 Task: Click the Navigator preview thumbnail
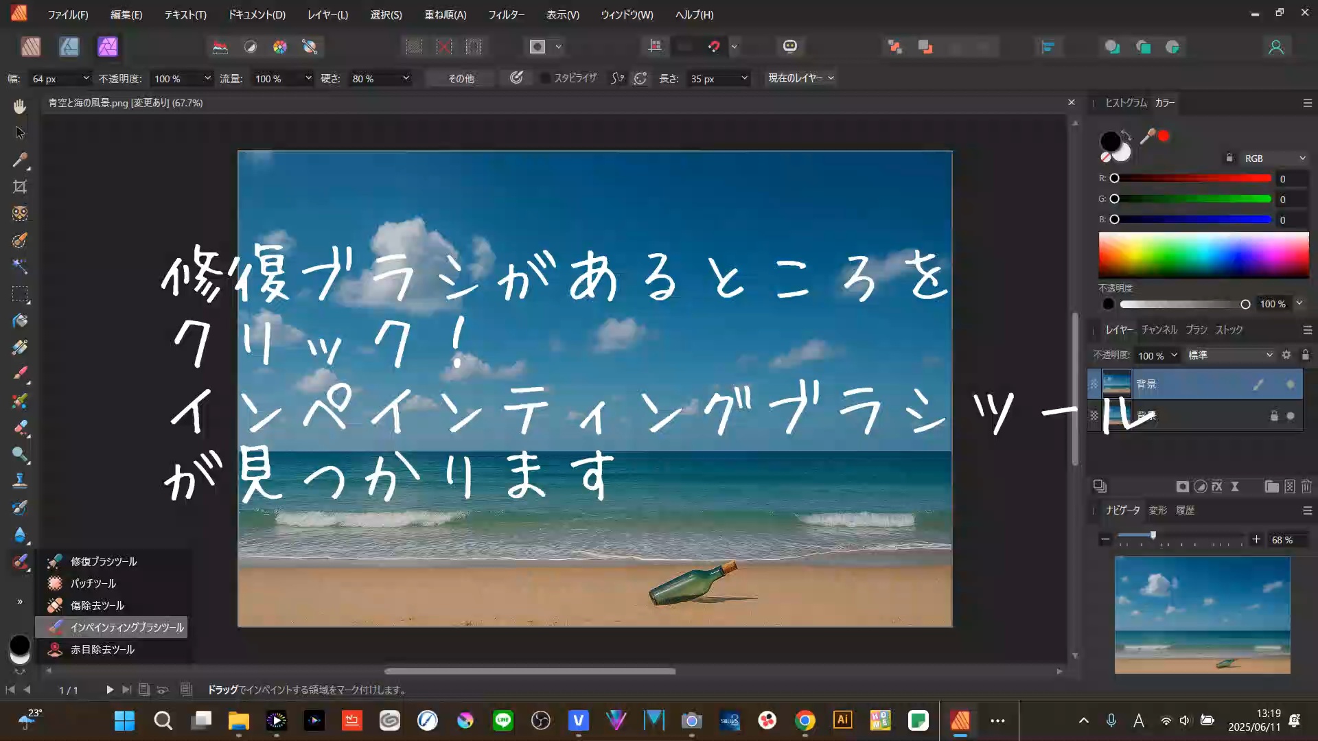click(1203, 614)
